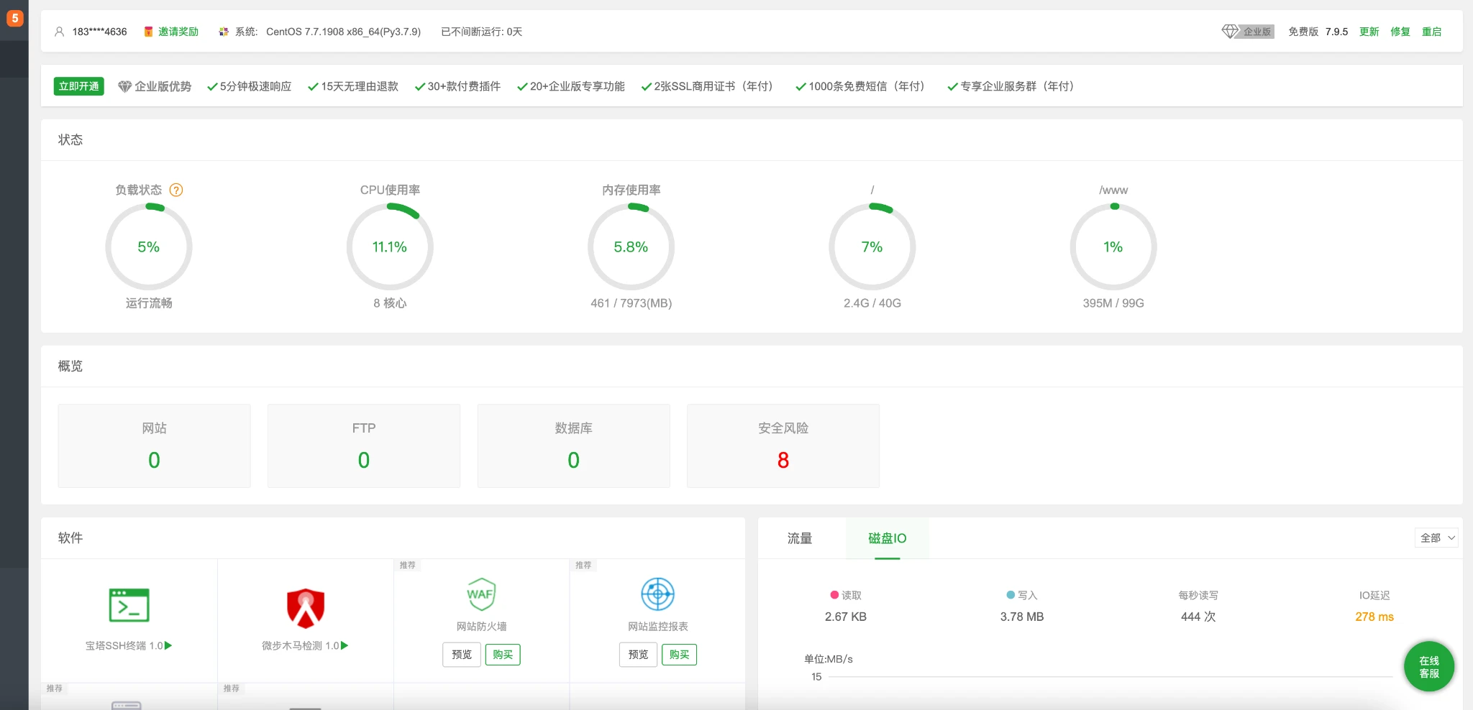The width and height of the screenshot is (1473, 710).
Task: Click the help icon beside 负载状态
Action: tap(176, 190)
